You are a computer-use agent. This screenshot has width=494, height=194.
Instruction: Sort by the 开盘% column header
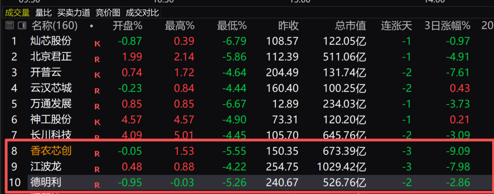pos(127,26)
